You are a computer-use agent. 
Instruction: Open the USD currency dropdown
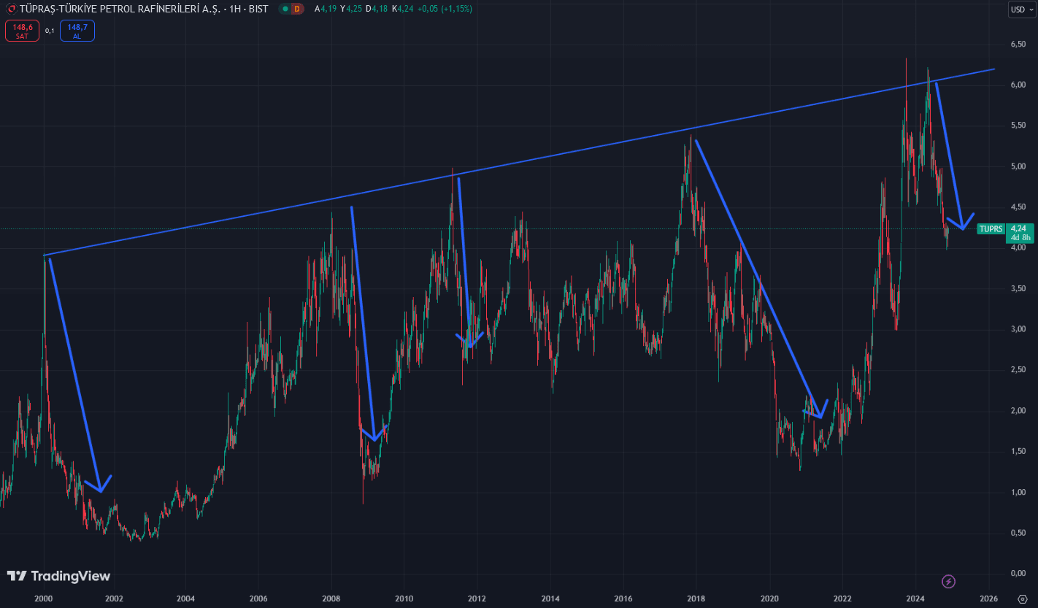[1021, 9]
